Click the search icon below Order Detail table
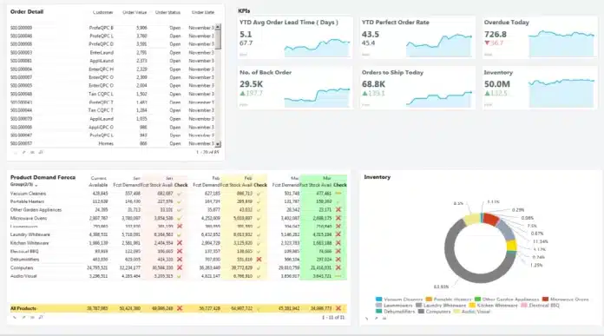604x336 pixels. pyautogui.click(x=41, y=152)
